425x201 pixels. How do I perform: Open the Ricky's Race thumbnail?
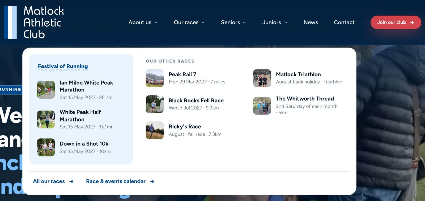[155, 130]
